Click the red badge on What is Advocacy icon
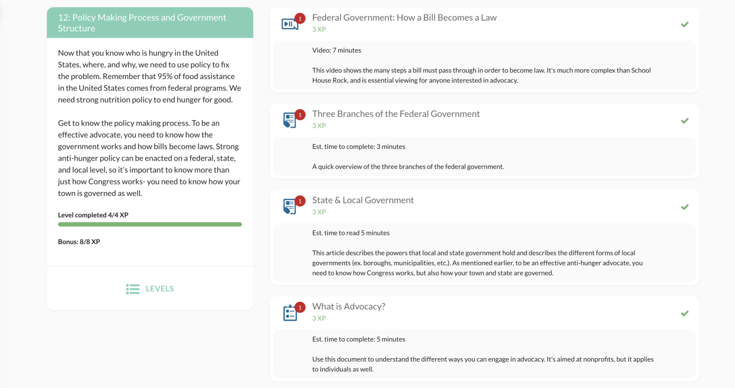Image resolution: width=735 pixels, height=388 pixels. click(x=300, y=307)
